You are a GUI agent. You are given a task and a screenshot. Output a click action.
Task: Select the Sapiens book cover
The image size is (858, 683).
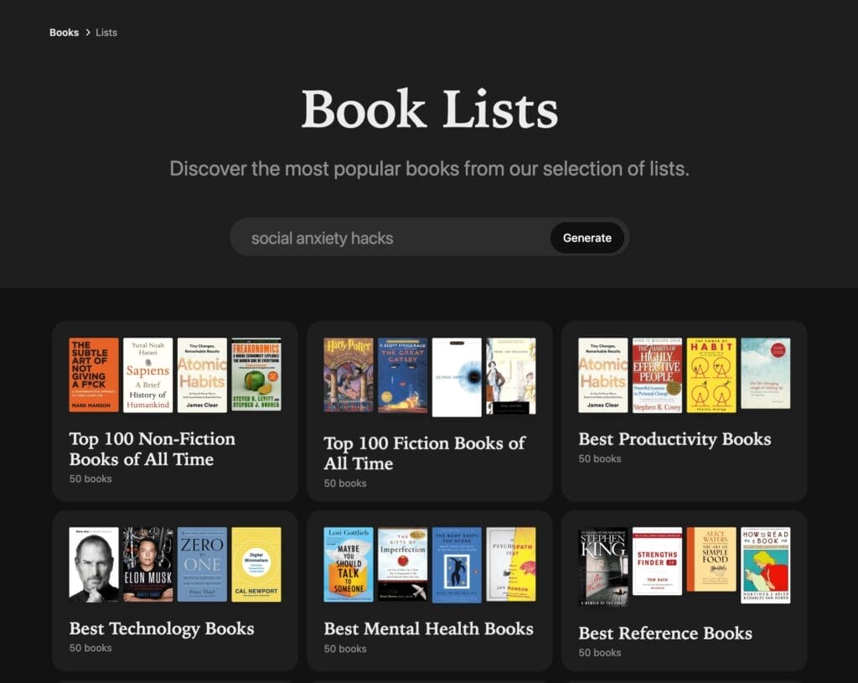pos(147,375)
